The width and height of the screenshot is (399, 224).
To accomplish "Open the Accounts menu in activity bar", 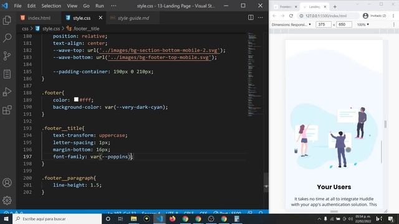I will pos(7,182).
